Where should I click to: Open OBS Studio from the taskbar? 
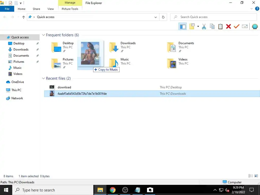(125, 190)
